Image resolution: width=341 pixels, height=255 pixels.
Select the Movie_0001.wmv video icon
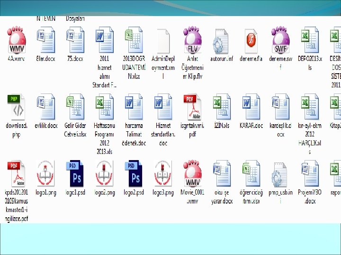click(x=193, y=173)
